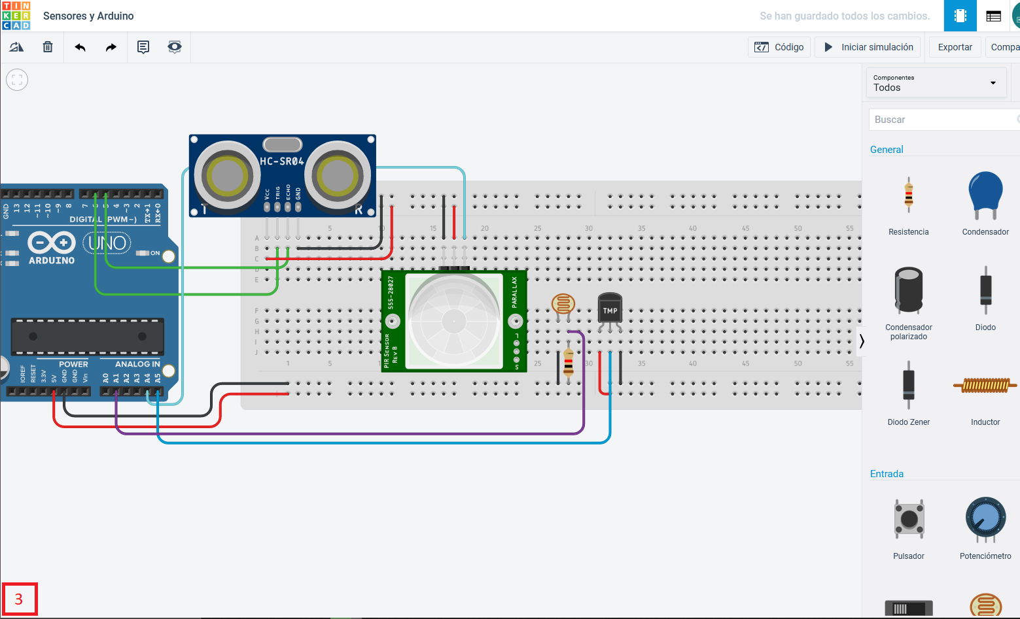Viewport: 1020px width, 619px height.
Task: Select the TMP temperature sensor
Action: click(610, 309)
